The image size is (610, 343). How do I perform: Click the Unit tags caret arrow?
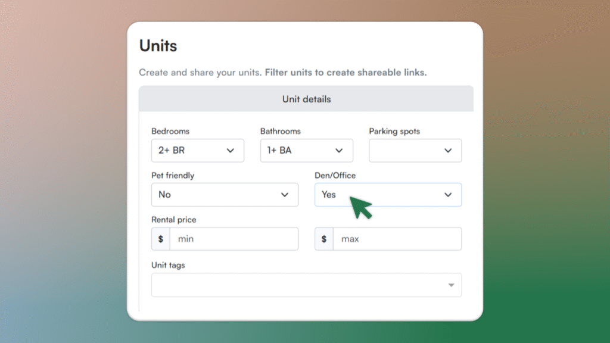451,285
